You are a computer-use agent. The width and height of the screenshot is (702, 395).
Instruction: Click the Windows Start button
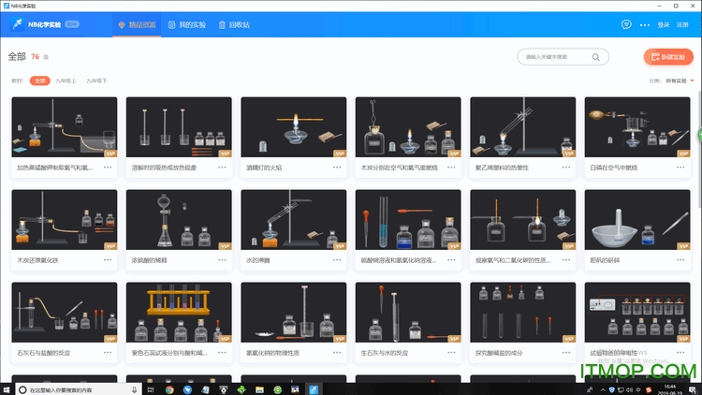8,388
